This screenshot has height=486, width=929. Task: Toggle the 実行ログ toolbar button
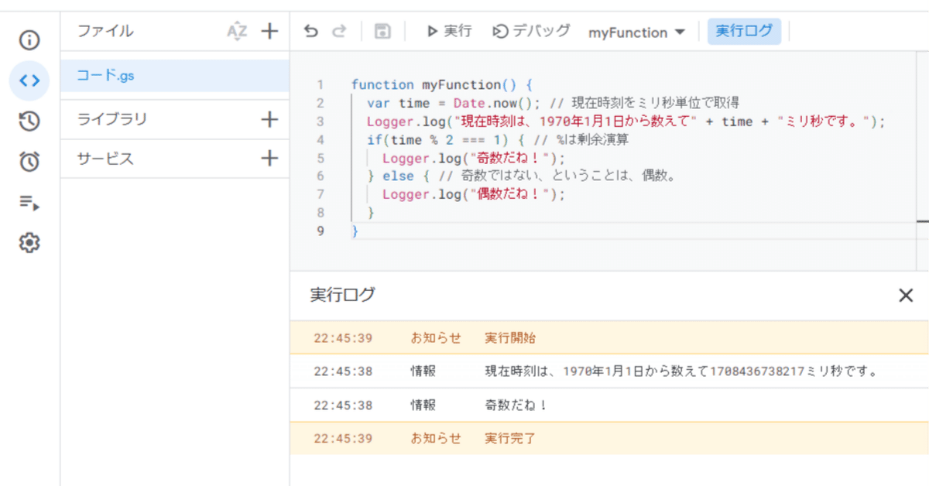744,32
